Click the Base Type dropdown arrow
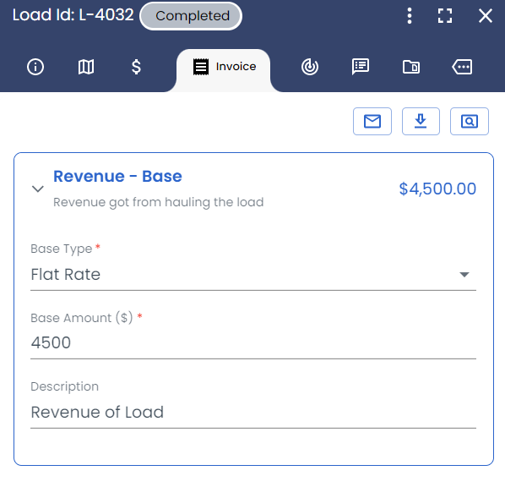 464,275
